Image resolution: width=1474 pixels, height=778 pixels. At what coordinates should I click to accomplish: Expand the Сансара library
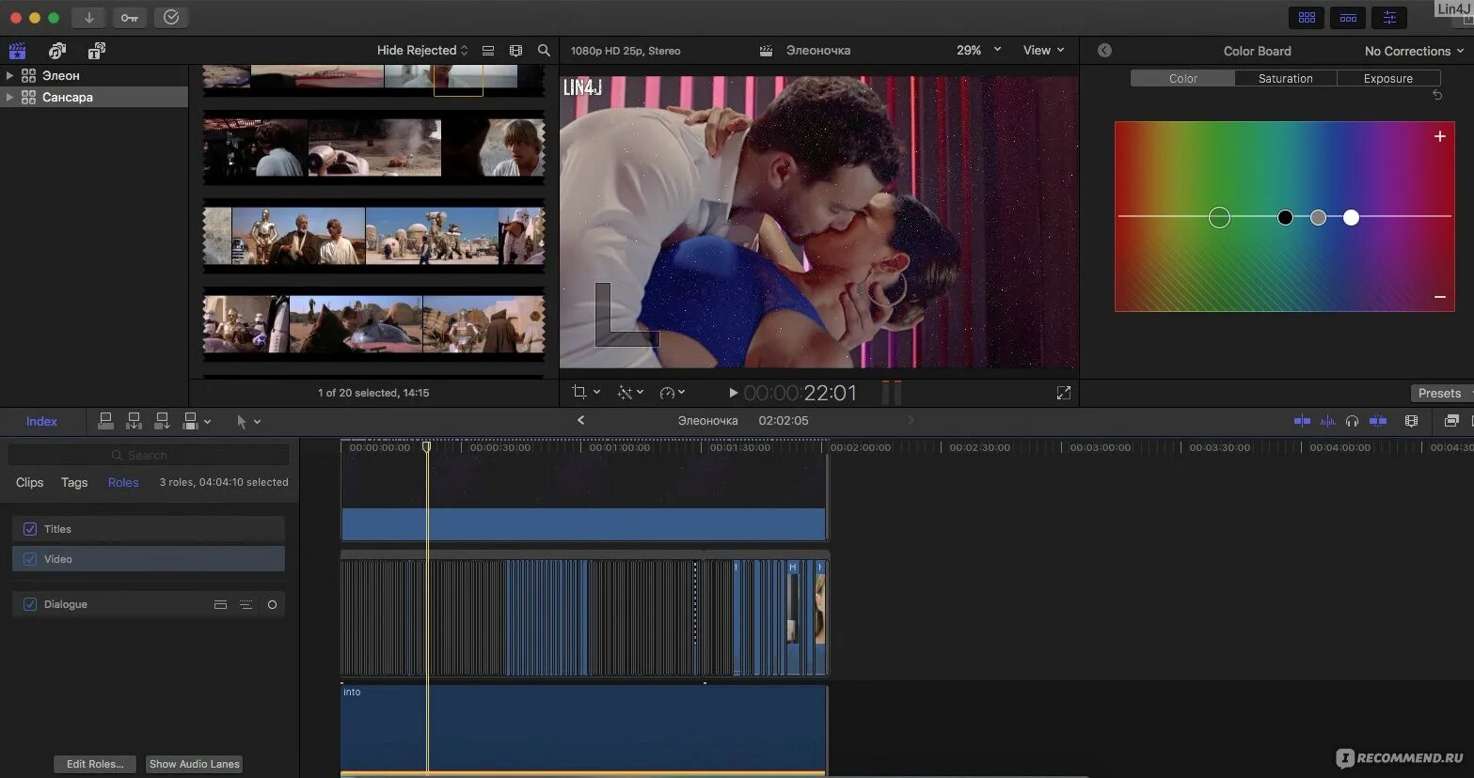point(9,97)
